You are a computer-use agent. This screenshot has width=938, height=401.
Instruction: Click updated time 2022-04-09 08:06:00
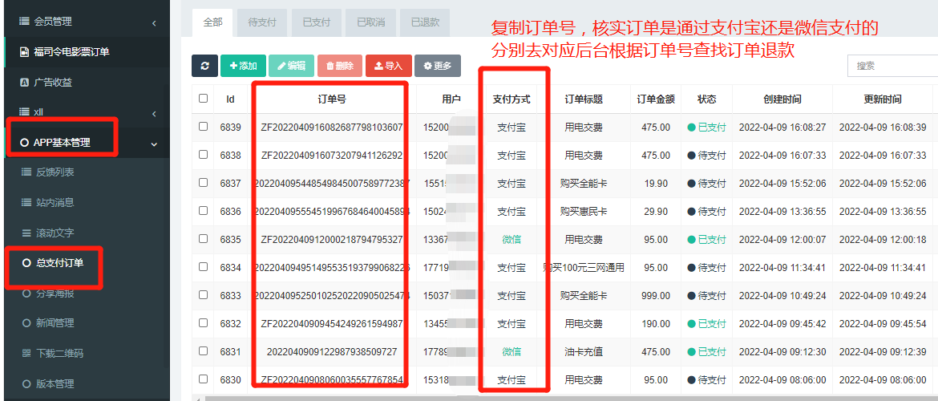[x=883, y=380]
